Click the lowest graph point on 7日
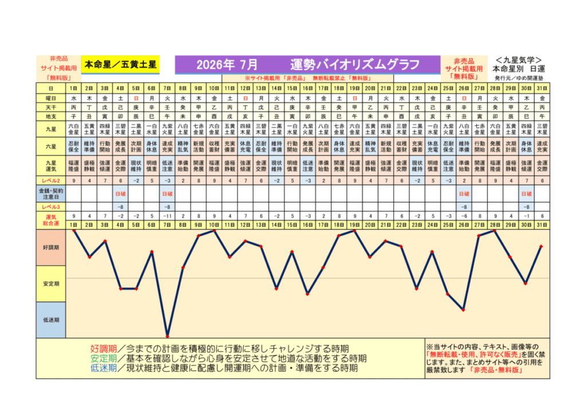This screenshot has height=415, width=587. tap(167, 336)
